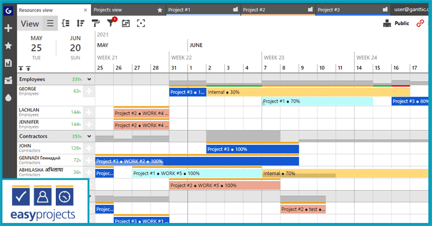Open the View hamburger menu

pos(50,23)
